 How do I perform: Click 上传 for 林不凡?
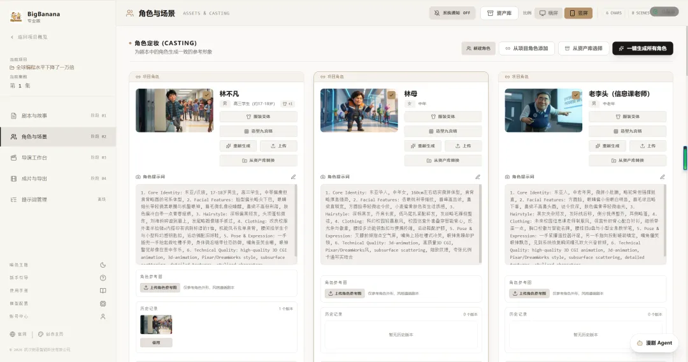[278, 146]
